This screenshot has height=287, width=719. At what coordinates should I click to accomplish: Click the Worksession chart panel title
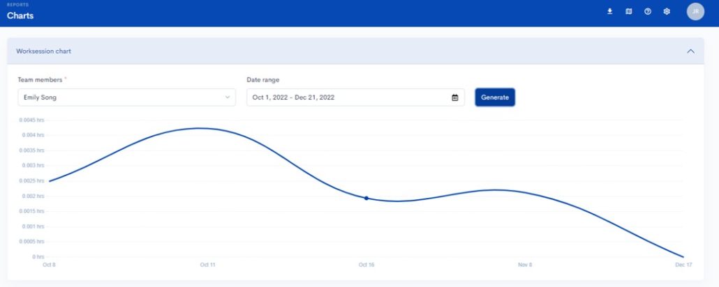point(43,52)
